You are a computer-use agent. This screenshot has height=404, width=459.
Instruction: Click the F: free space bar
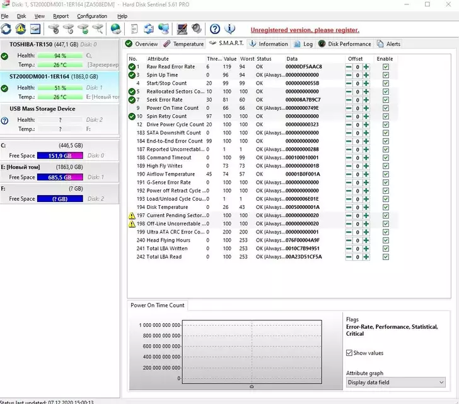coord(60,199)
